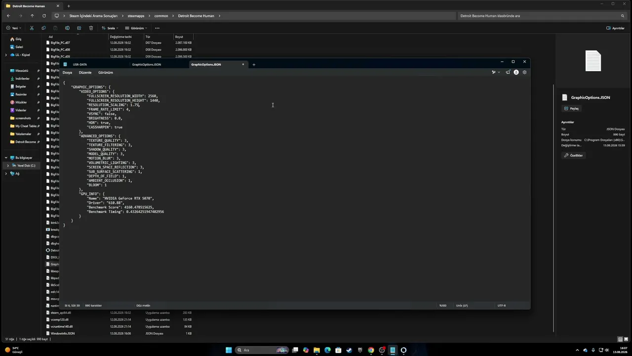Click steamapps breadcrumb in address bar

tap(136, 16)
